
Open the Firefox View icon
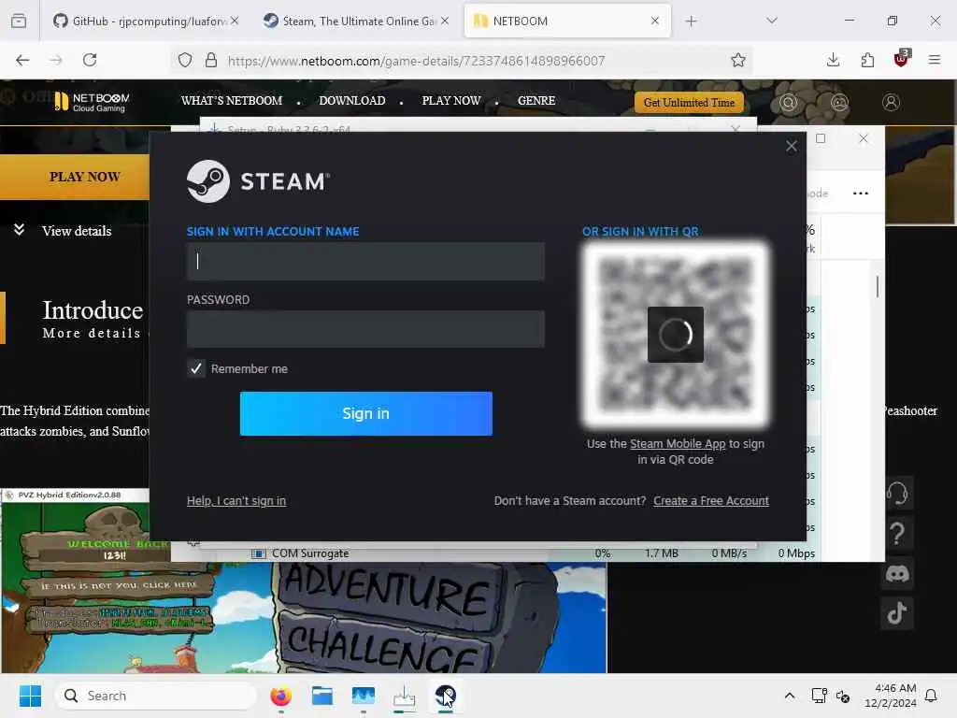(19, 21)
